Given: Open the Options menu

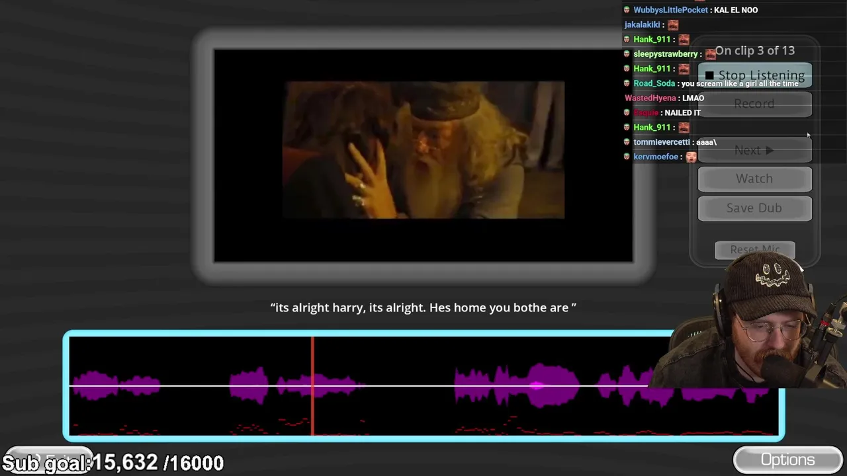Looking at the screenshot, I should pos(787,460).
